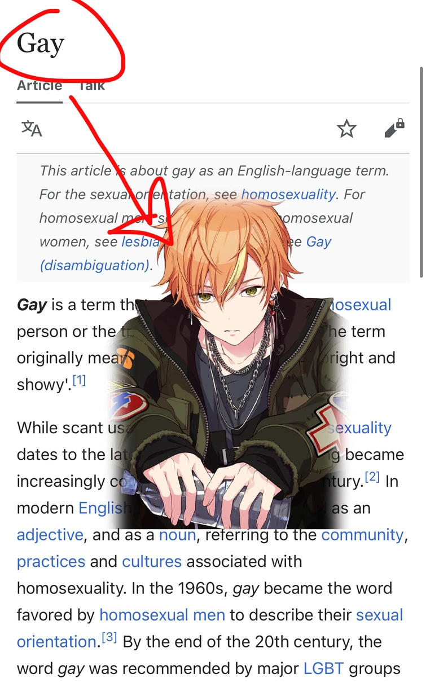
Task: Open the practices link
Action: pyautogui.click(x=51, y=562)
